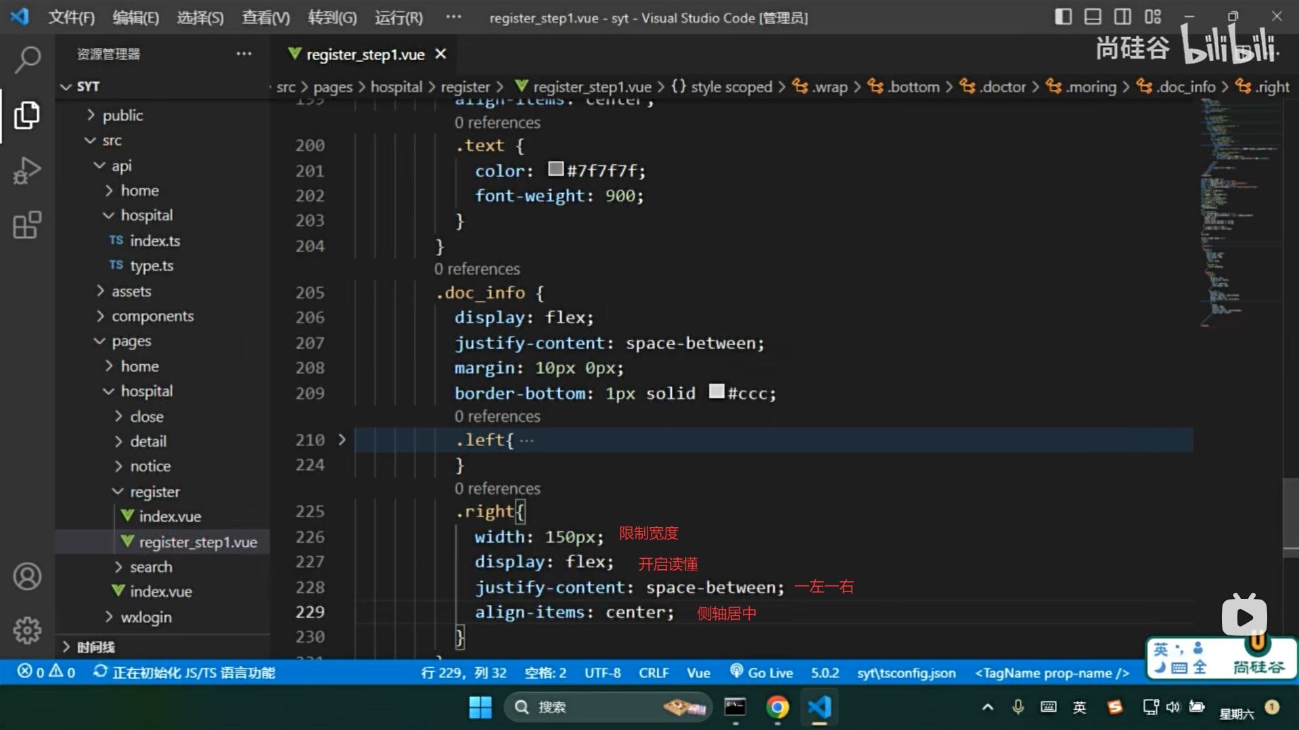
Task: Open the 文件(F) menu
Action: point(71,18)
